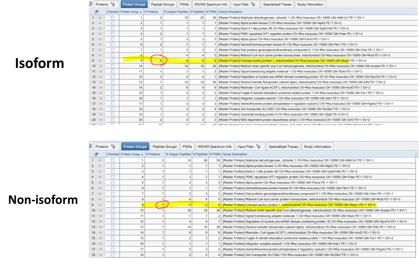Select the # Proteins value 6 in the Isoform Akap1 row
Viewport: 419px width, 258px height.
click(x=161, y=61)
